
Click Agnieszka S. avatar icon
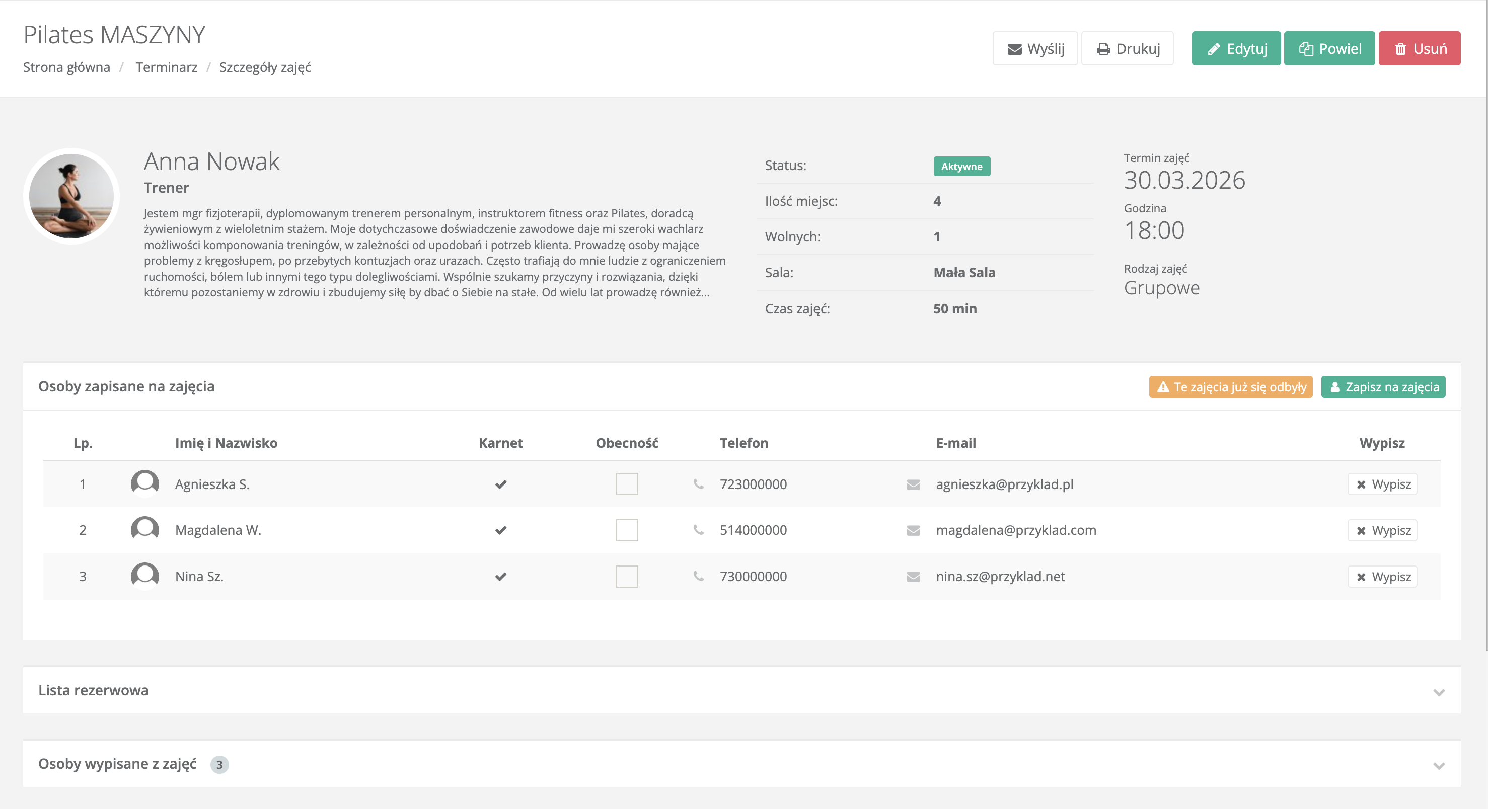144,483
